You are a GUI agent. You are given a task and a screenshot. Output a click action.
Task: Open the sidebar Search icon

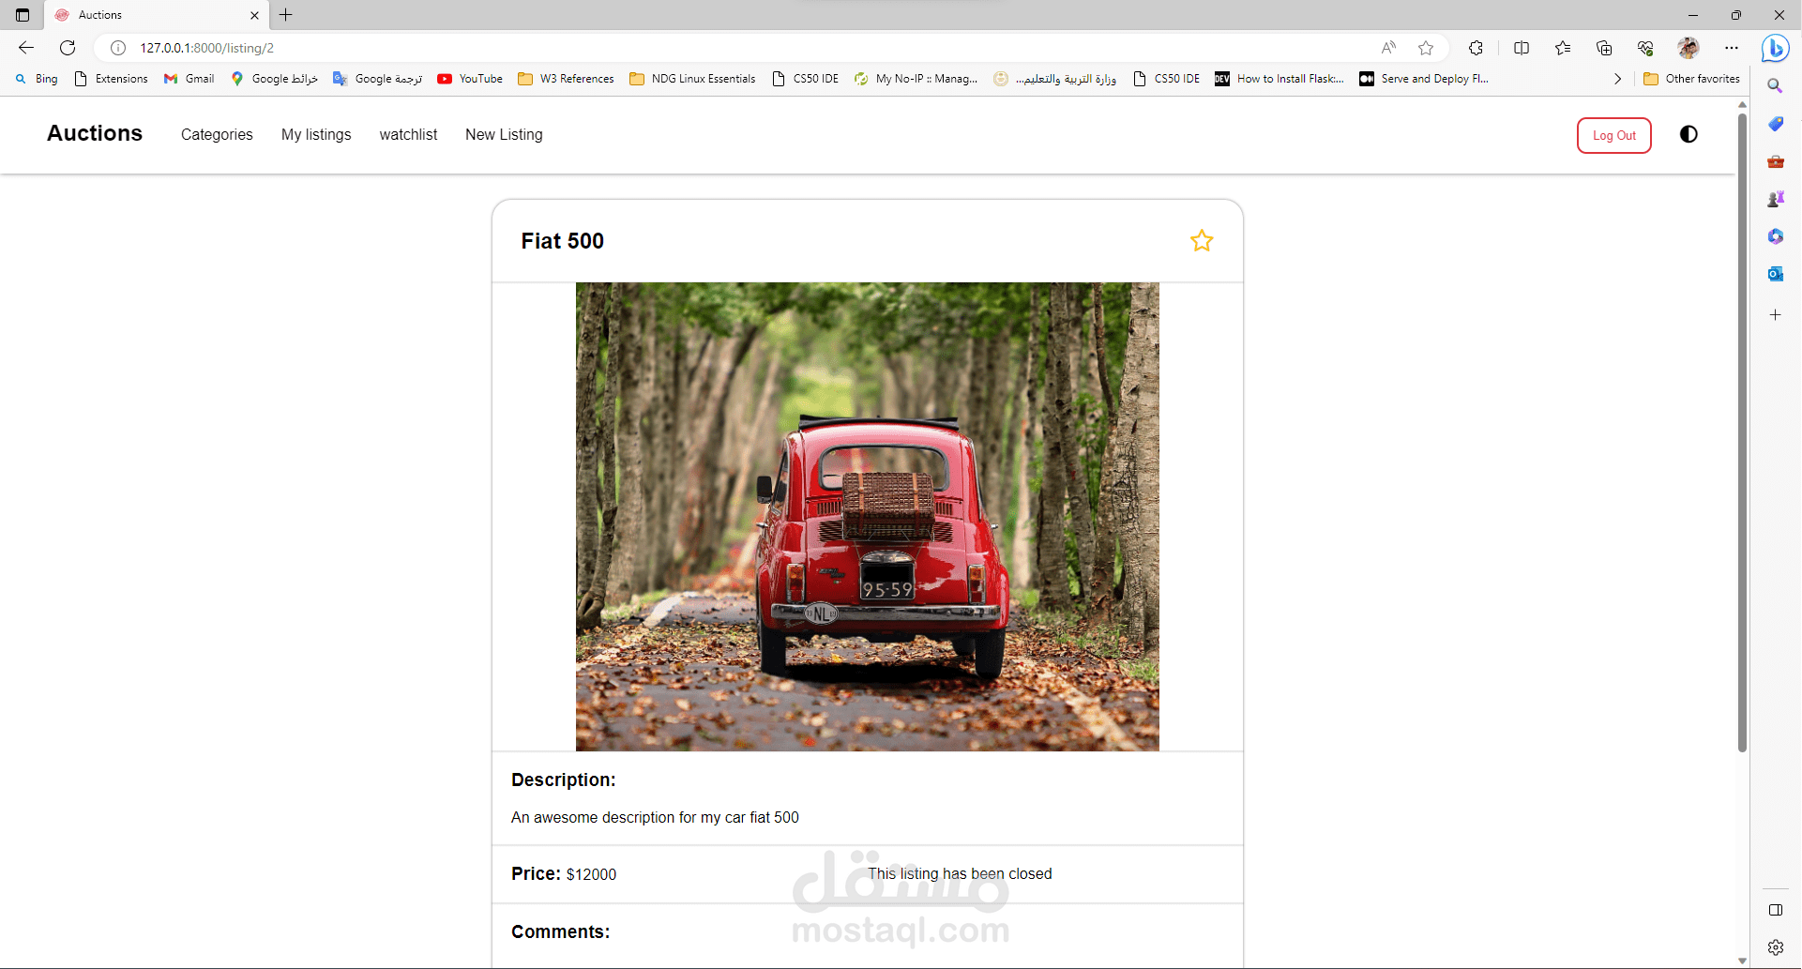[x=1775, y=85]
